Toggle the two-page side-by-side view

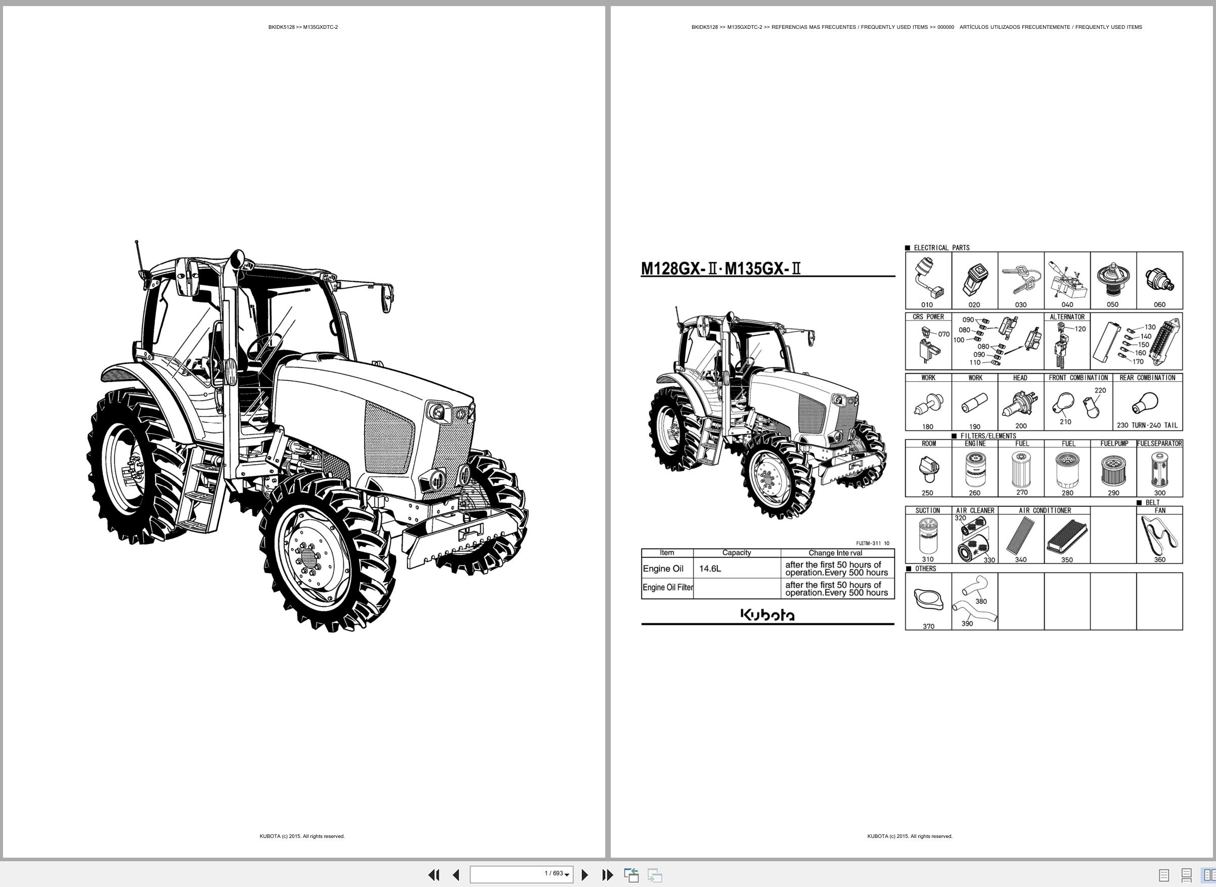(x=1208, y=875)
